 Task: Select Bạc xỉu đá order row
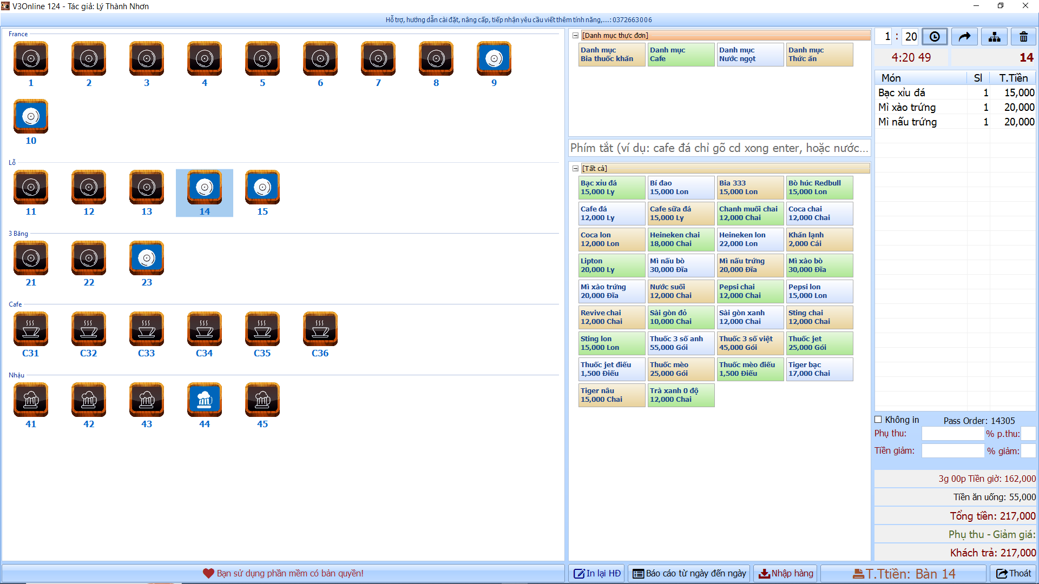(x=956, y=93)
